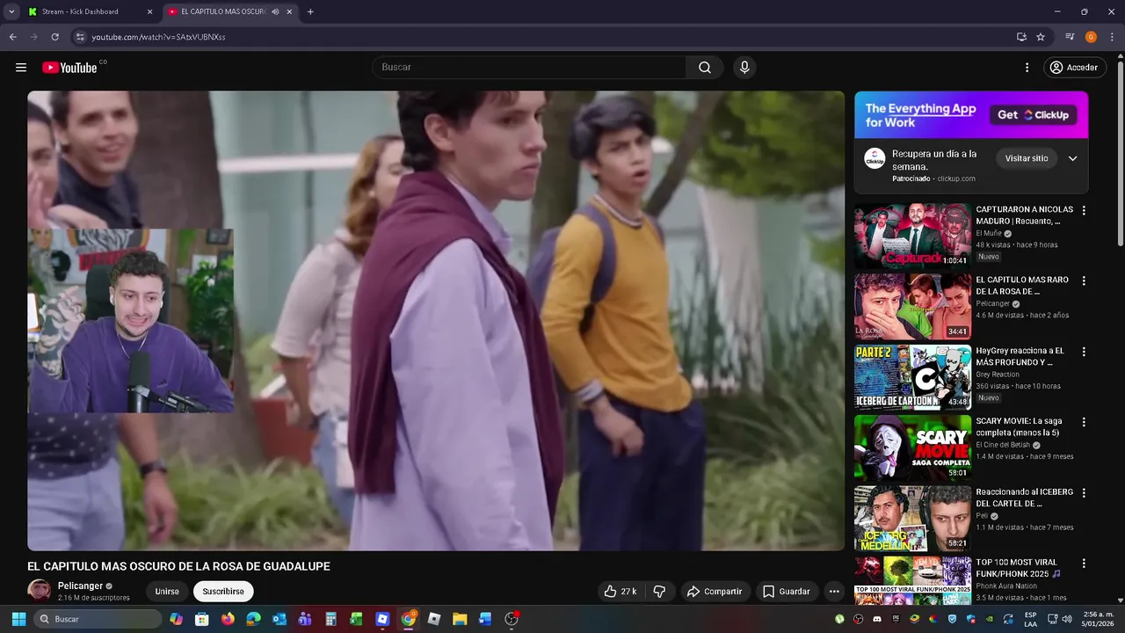Open El Muñe channel name text
The image size is (1125, 633).
click(x=989, y=233)
